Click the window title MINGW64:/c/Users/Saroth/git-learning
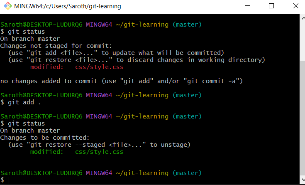Screen dimensions: 305x185 pyautogui.click(x=68, y=6)
